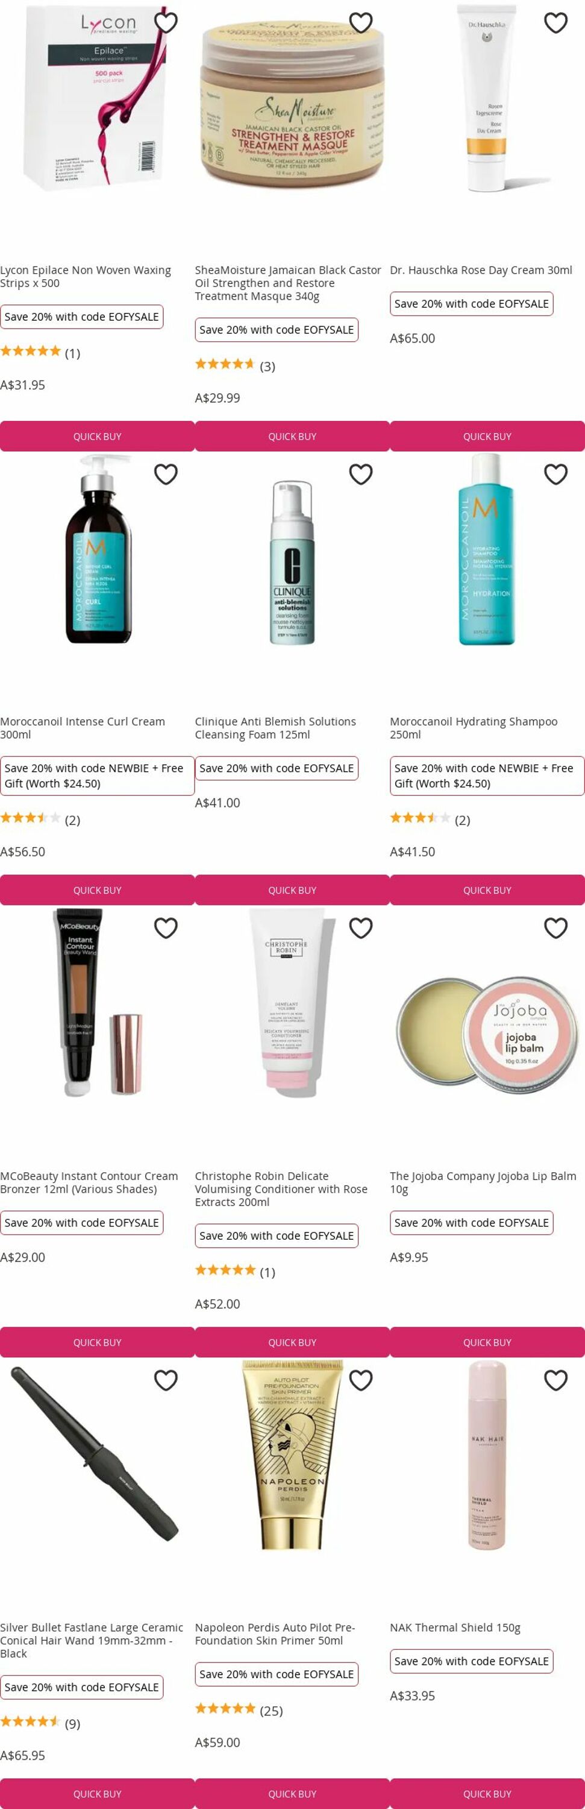
Task: Heart the NAK Thermal Shield product
Action: pos(555,1380)
